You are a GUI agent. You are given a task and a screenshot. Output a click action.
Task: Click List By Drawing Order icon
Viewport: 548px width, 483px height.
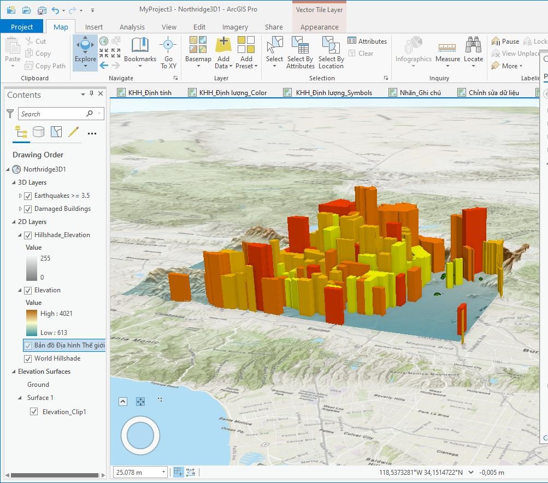tap(21, 132)
